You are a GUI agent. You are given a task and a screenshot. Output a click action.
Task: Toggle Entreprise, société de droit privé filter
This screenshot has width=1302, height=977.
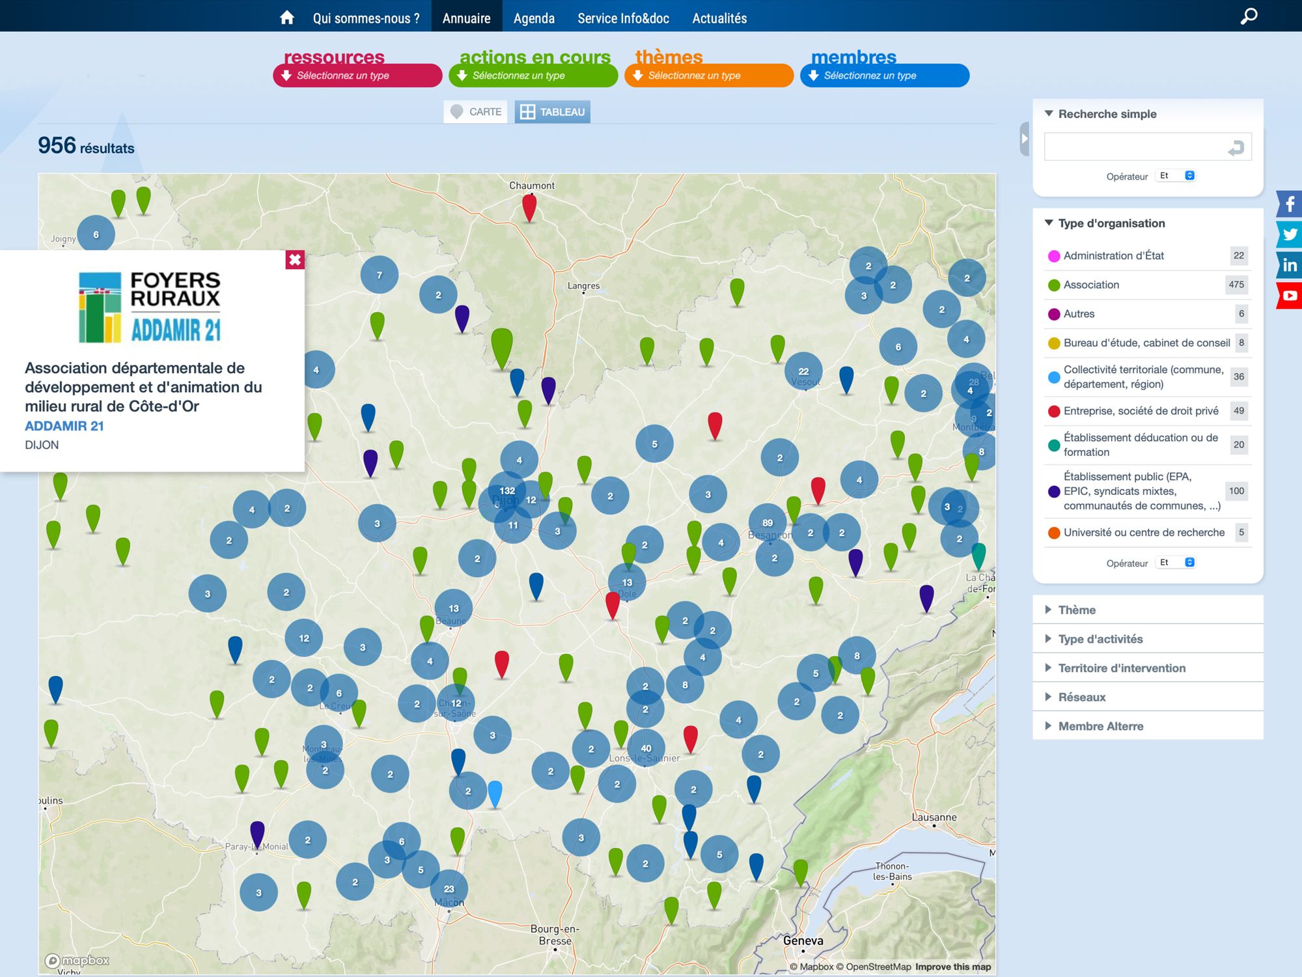pyautogui.click(x=1141, y=411)
